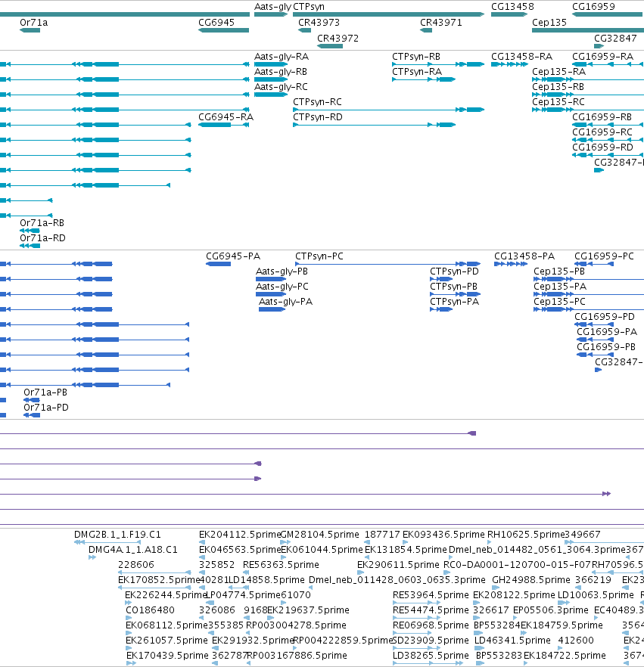Click the Cep135 gene label
The height and width of the screenshot is (667, 644).
click(x=549, y=23)
